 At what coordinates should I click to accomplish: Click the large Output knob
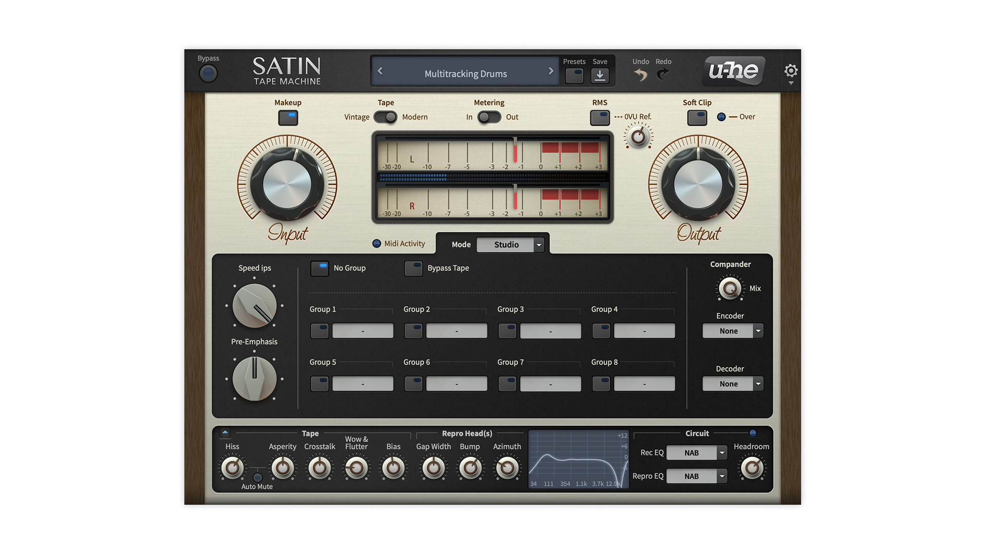(x=698, y=184)
